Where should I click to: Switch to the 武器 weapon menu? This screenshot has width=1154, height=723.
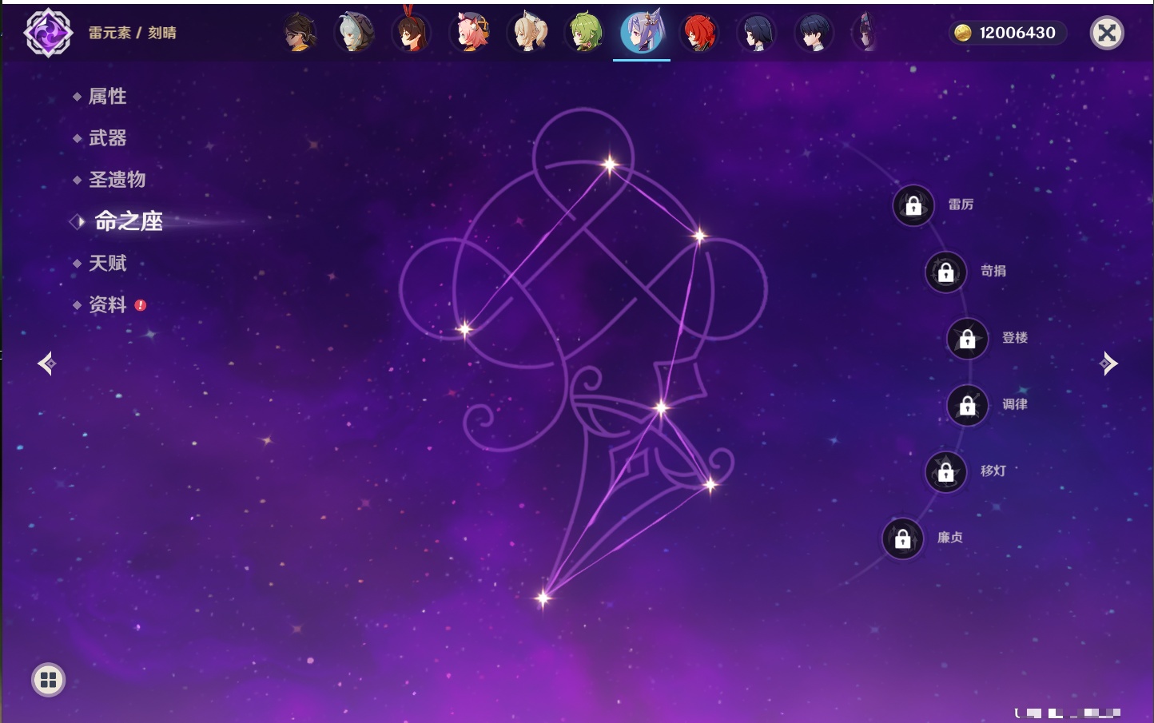pyautogui.click(x=107, y=138)
